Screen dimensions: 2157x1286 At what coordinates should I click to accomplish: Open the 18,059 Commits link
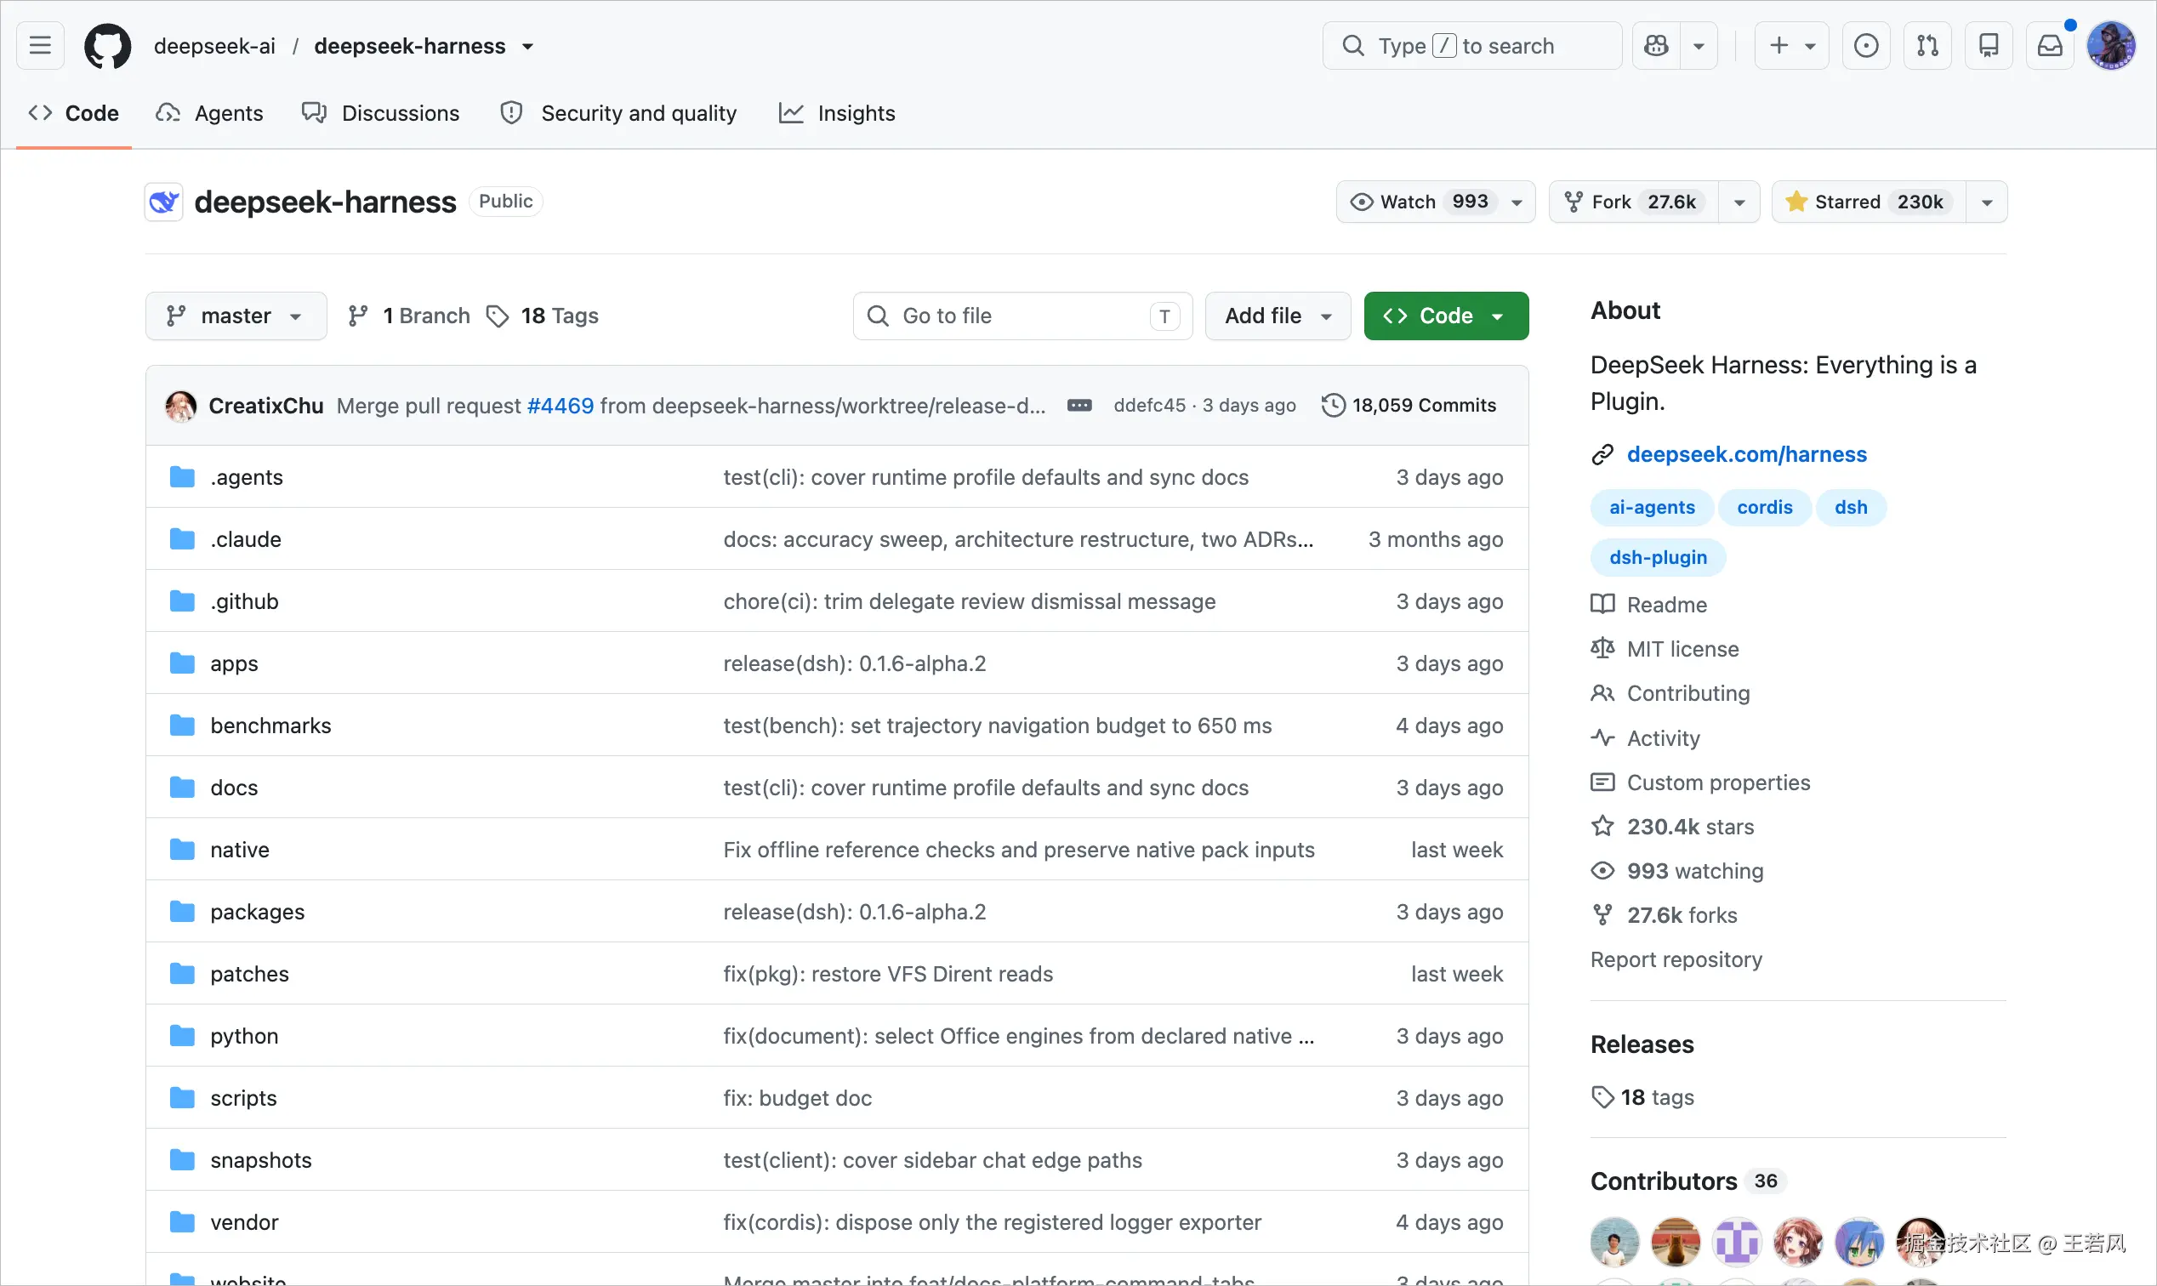pyautogui.click(x=1409, y=406)
